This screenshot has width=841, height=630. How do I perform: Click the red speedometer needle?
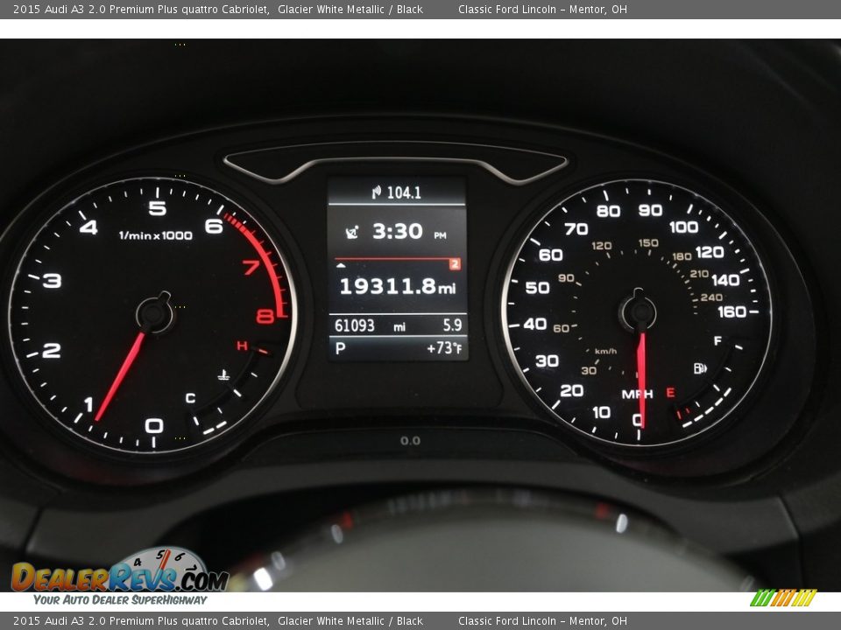pyautogui.click(x=641, y=381)
